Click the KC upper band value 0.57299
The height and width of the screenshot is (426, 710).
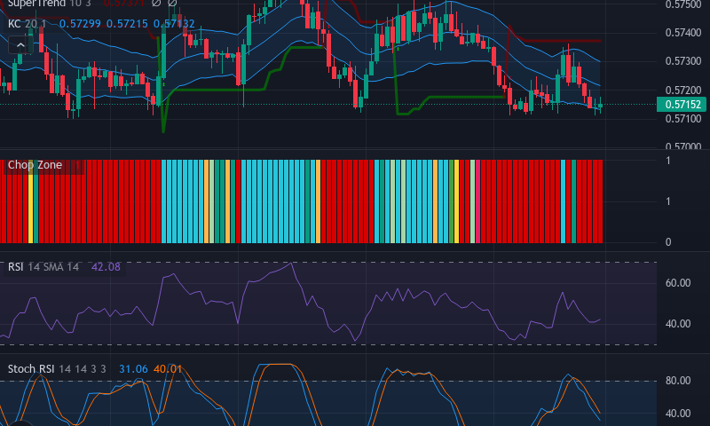(80, 24)
